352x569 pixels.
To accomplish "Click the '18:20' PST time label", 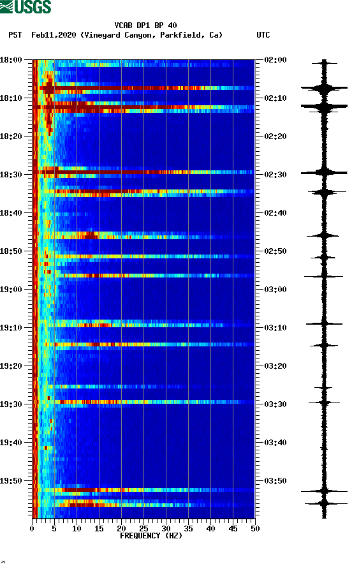I will pyautogui.click(x=11, y=137).
